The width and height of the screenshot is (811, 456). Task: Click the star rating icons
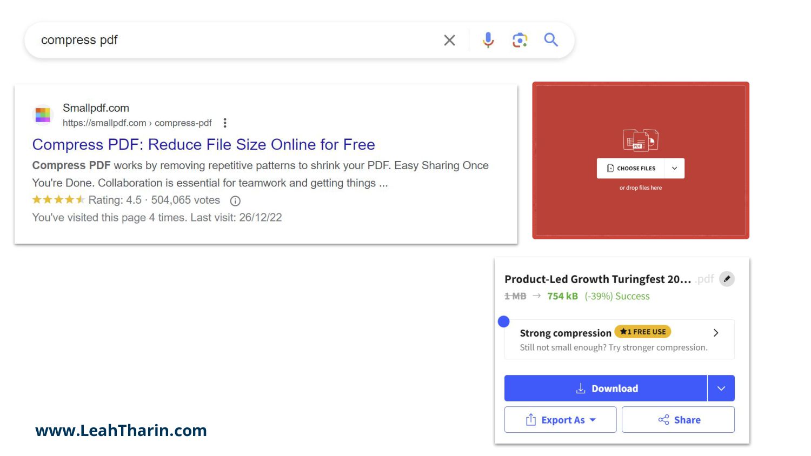click(x=58, y=200)
